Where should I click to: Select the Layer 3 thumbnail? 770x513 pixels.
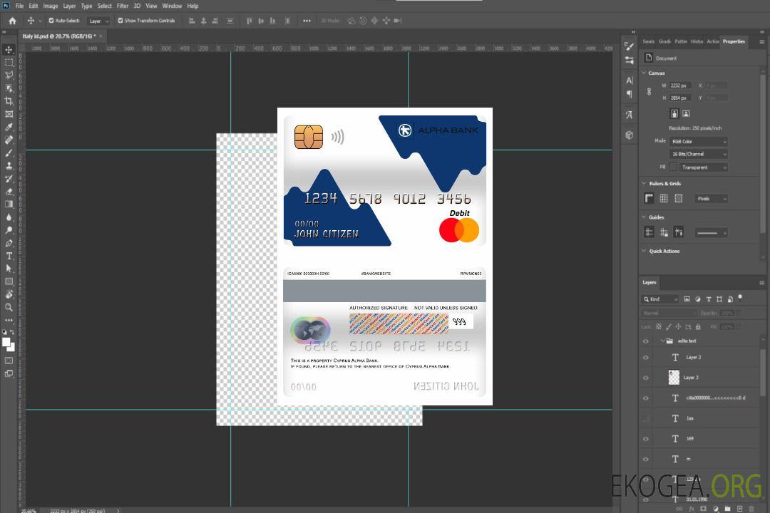click(x=674, y=378)
